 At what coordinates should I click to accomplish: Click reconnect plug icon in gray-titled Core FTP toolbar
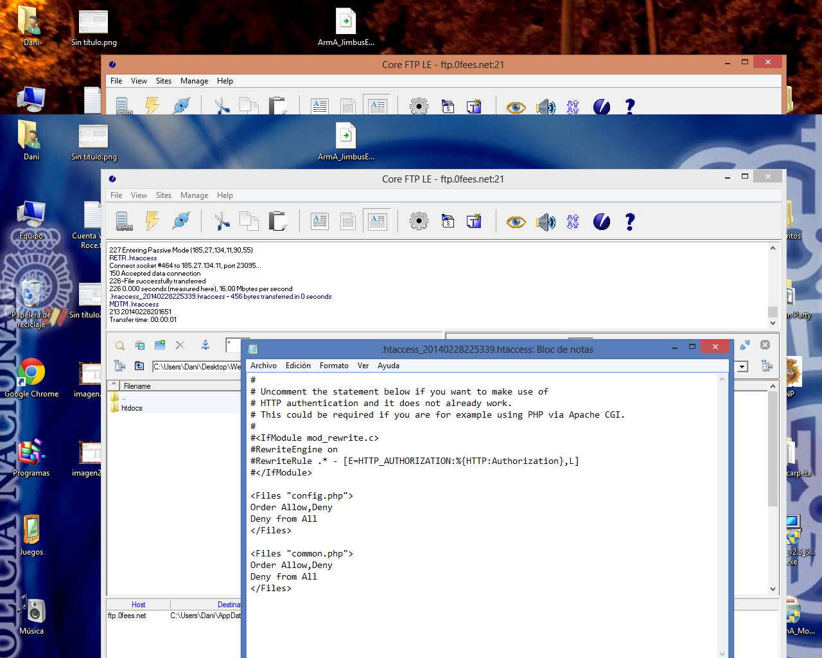click(182, 221)
